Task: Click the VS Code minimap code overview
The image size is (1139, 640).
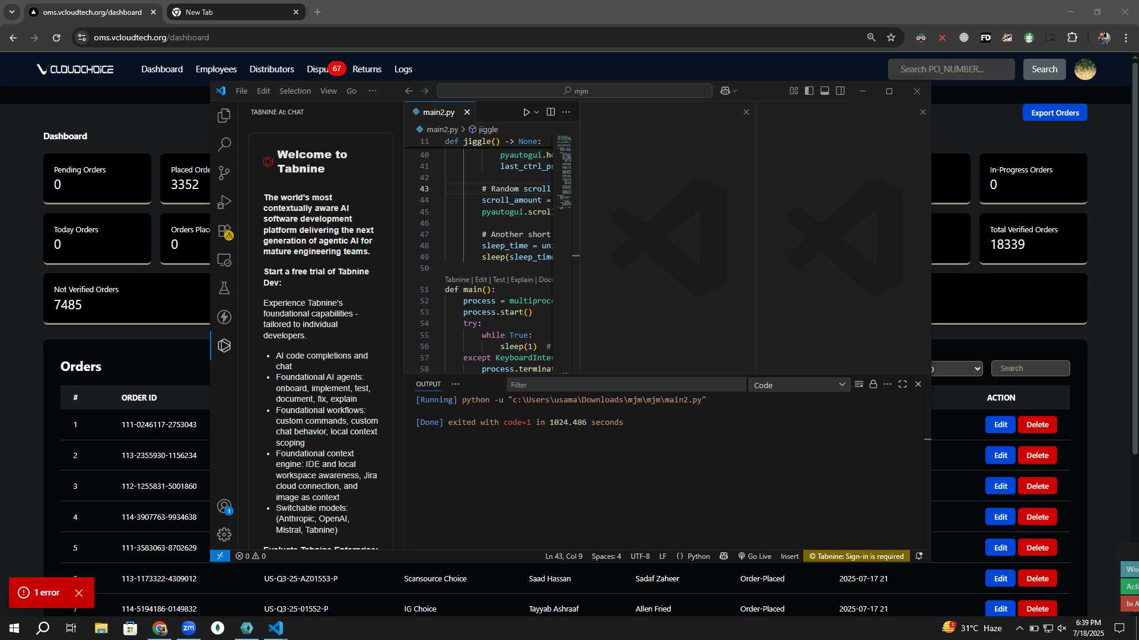Action: coord(564,172)
